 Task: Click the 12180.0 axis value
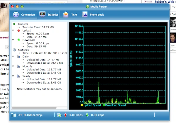click(79, 26)
